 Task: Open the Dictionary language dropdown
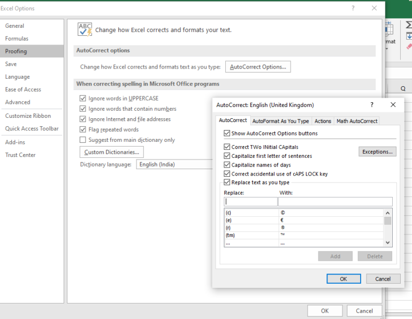point(174,164)
